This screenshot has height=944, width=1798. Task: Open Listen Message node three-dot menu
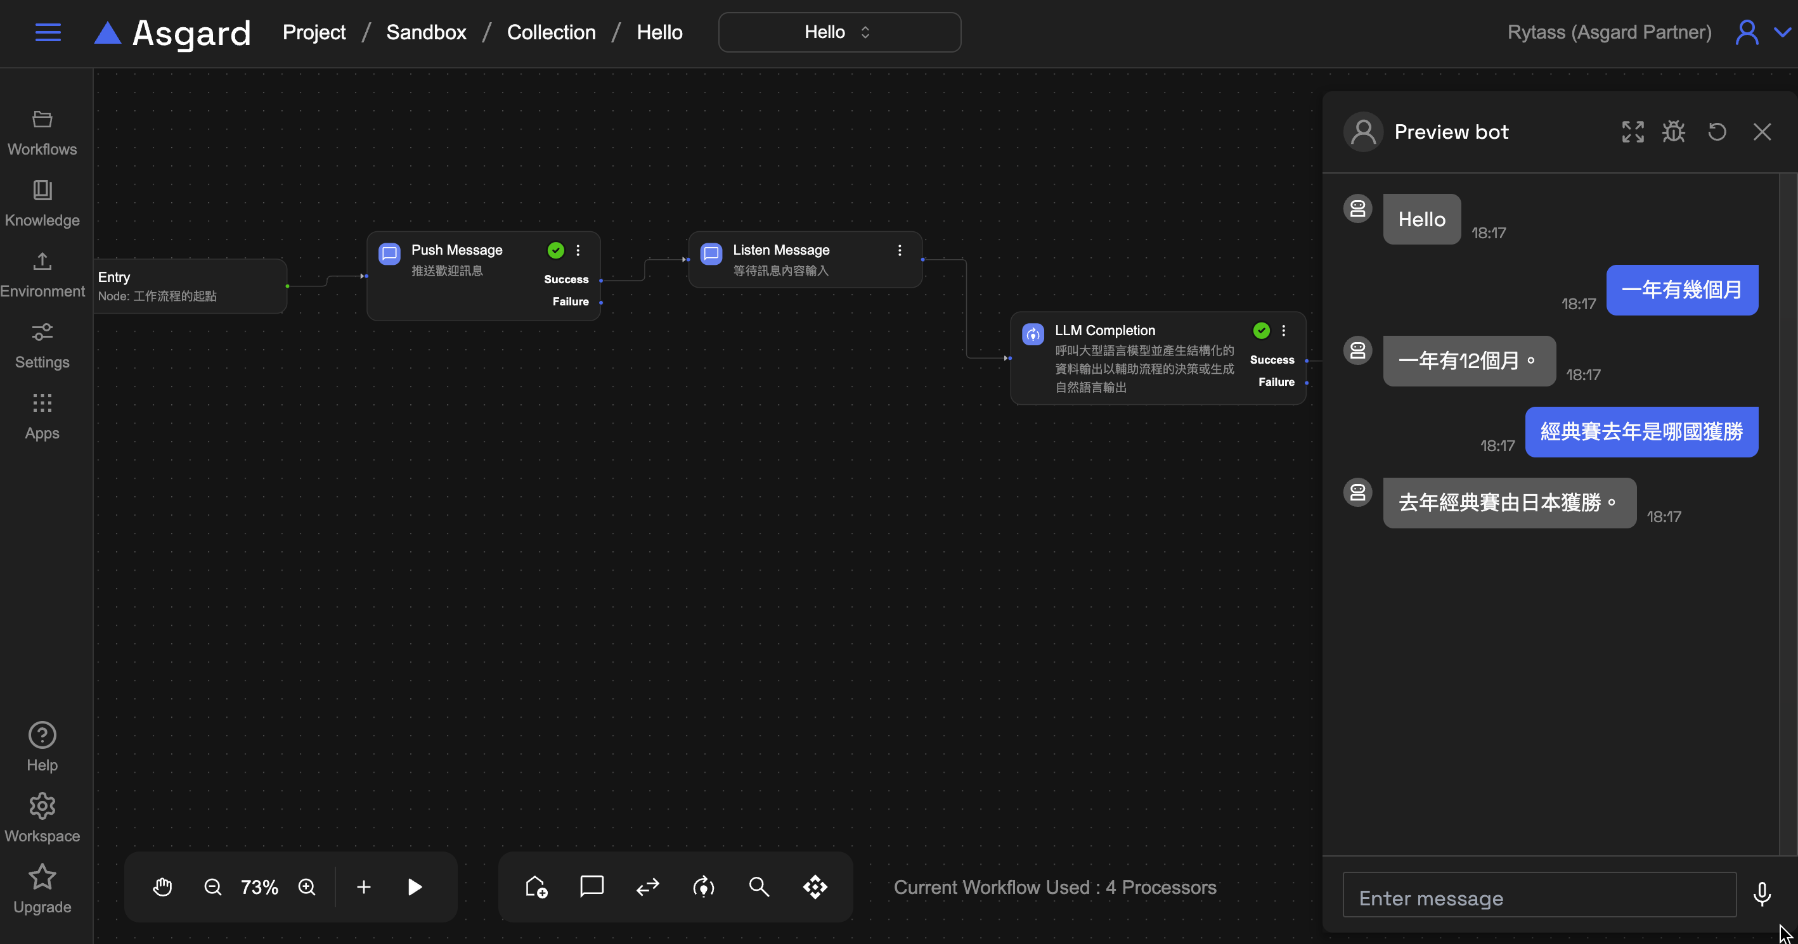pyautogui.click(x=900, y=250)
